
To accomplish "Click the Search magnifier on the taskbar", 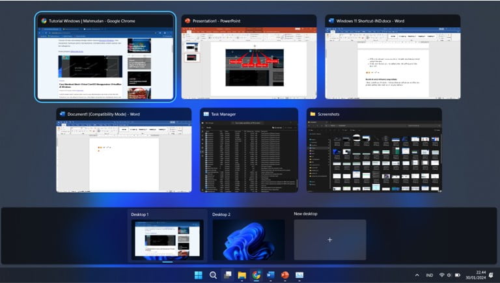I will coord(213,275).
